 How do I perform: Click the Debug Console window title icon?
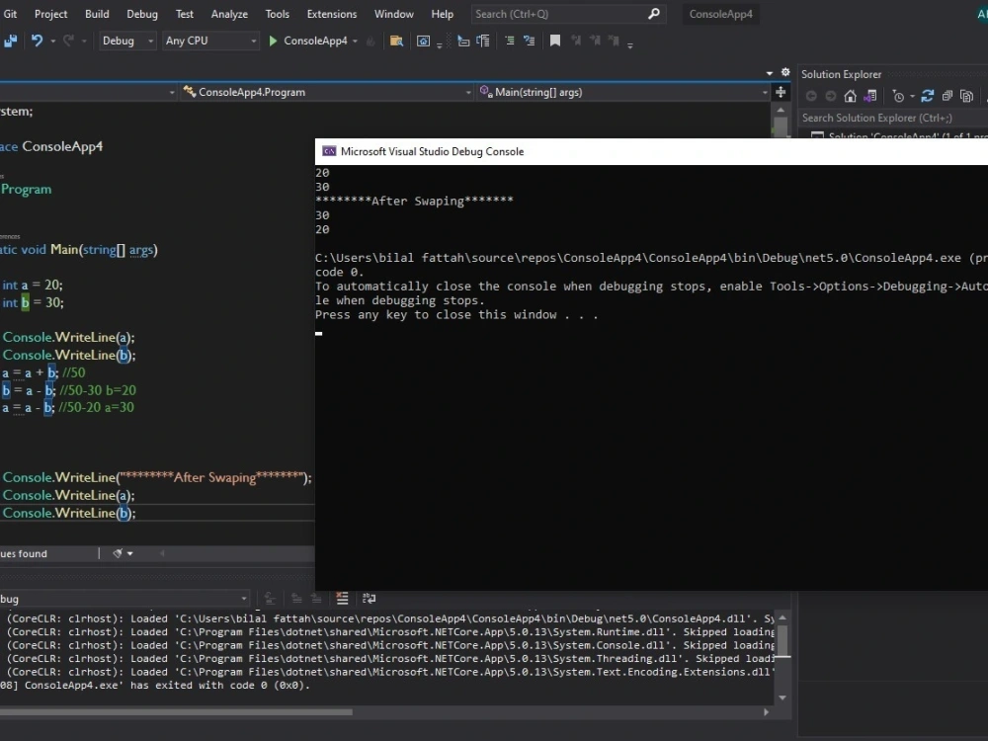(329, 151)
